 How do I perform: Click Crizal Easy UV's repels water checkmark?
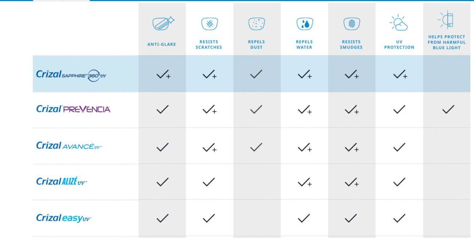(x=304, y=218)
